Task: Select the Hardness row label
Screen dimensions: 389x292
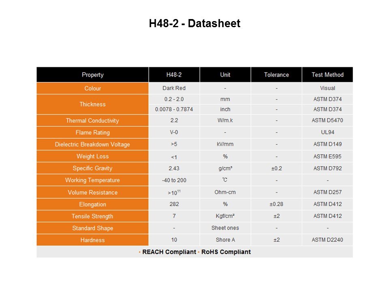Action: pyautogui.click(x=92, y=240)
